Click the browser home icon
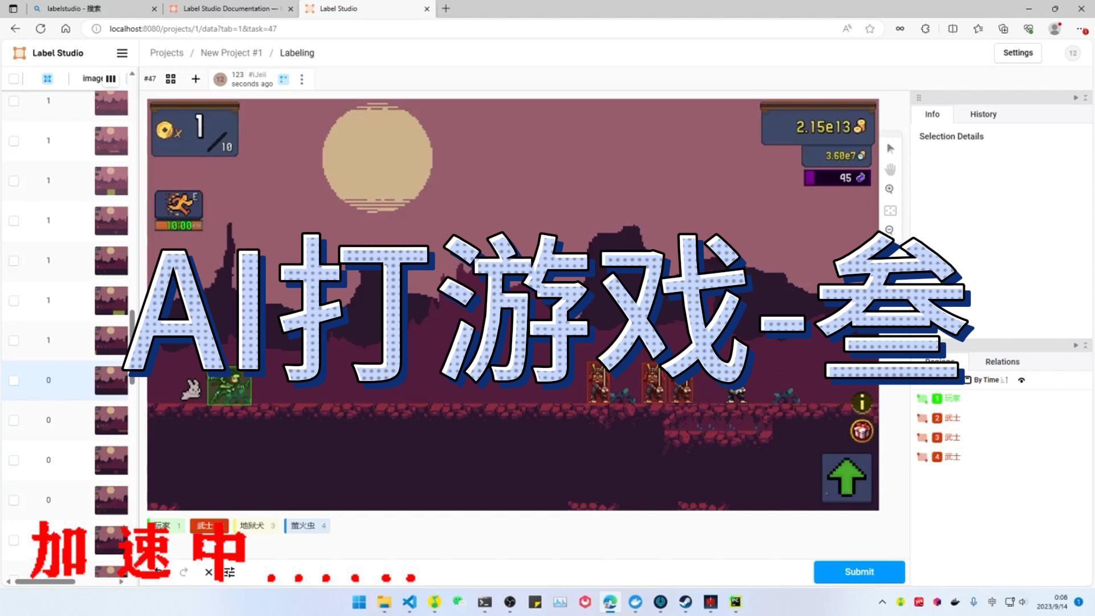The height and width of the screenshot is (616, 1095). [66, 29]
